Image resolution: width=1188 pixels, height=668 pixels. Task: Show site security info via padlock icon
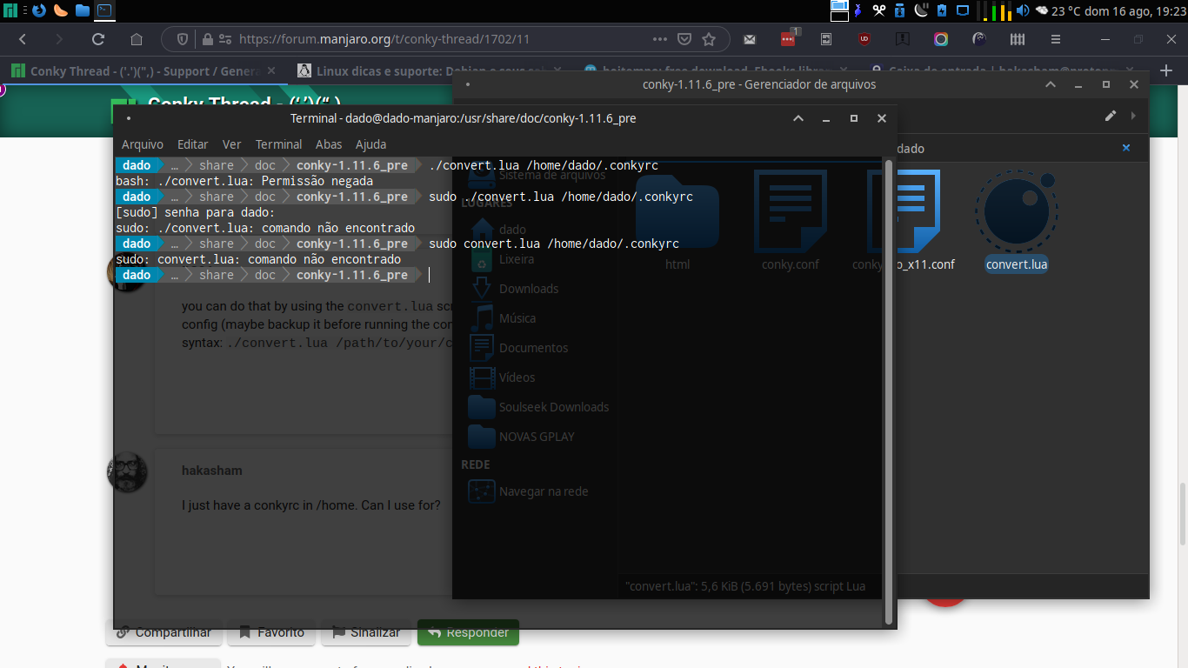click(207, 39)
